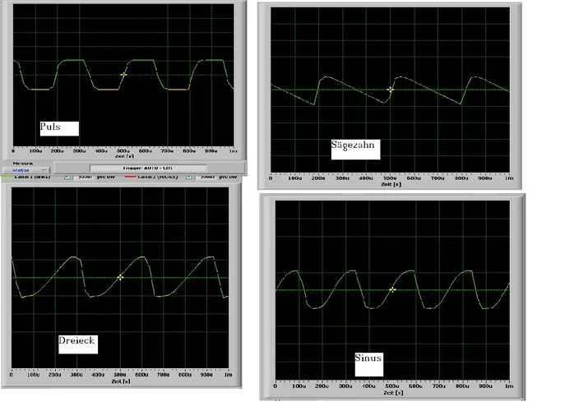Click the Sägezahn label box
588x411 pixels.
355,149
